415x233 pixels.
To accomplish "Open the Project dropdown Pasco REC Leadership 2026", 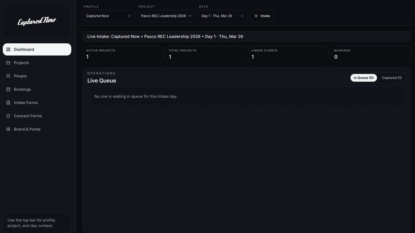I will pos(167,16).
